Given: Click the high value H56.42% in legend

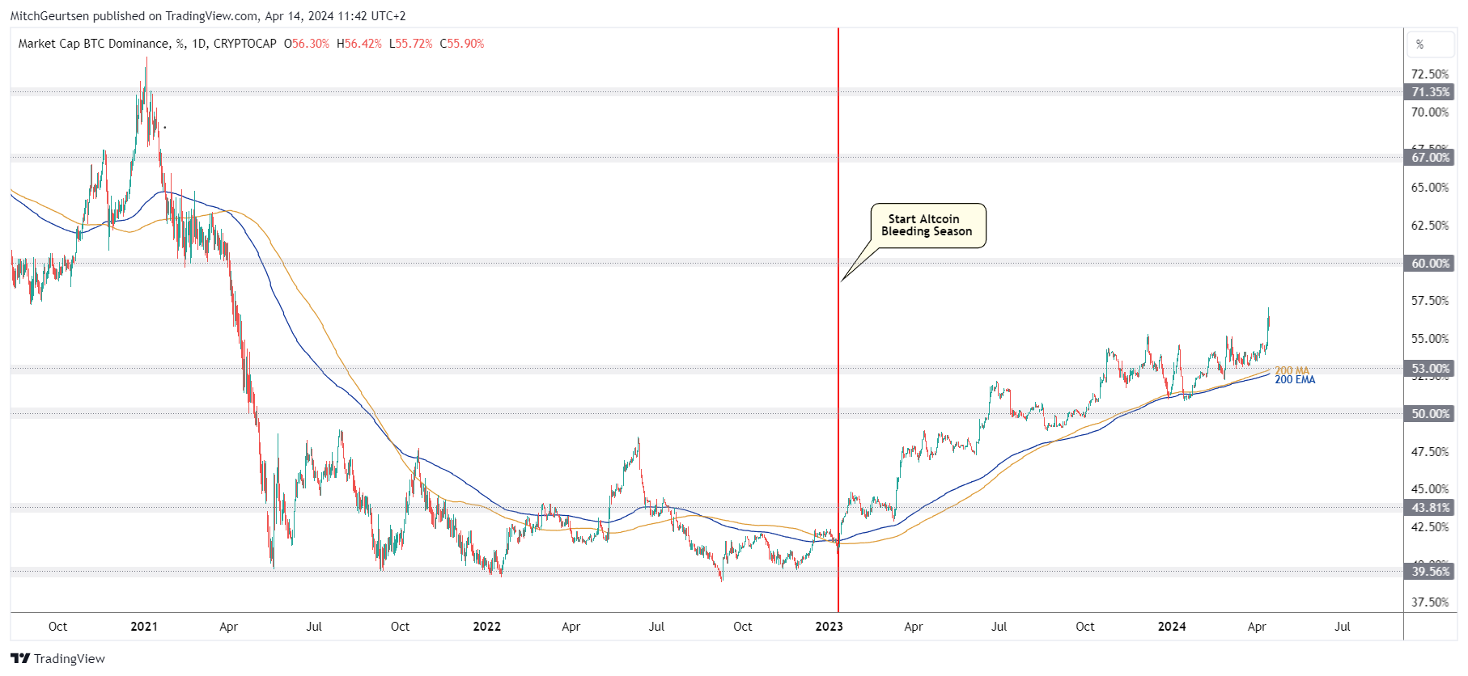Looking at the screenshot, I should (x=359, y=44).
